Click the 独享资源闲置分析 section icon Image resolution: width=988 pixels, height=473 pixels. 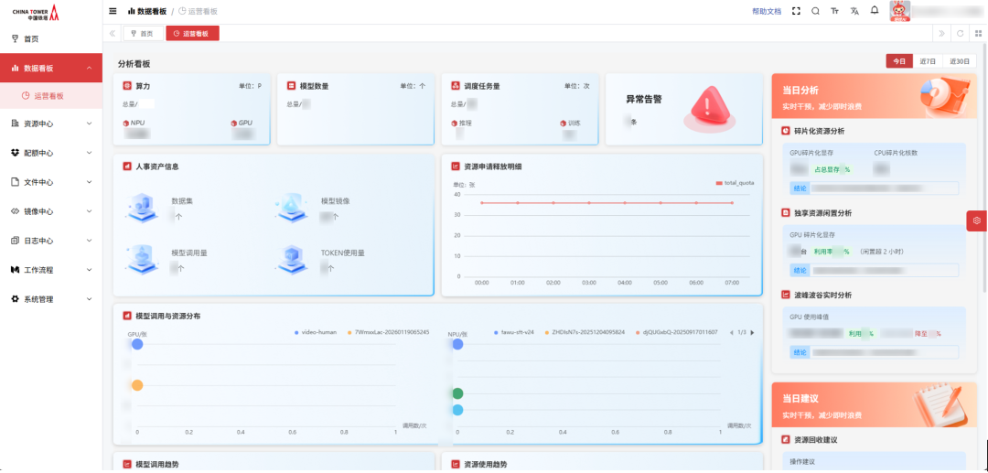coord(786,213)
